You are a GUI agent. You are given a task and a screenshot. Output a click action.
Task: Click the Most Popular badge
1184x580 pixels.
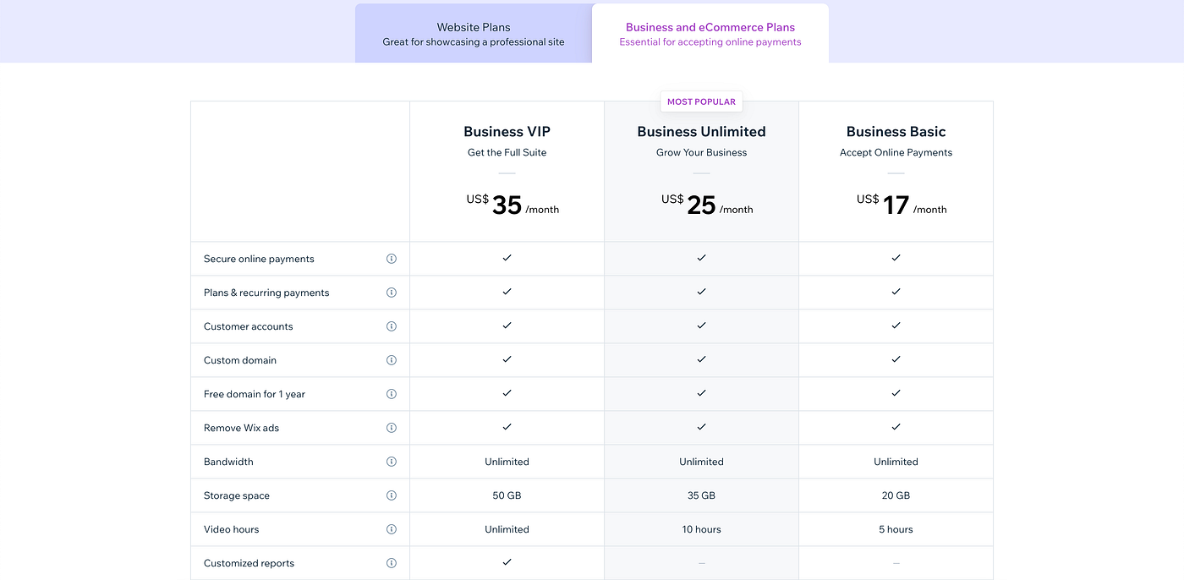click(x=701, y=101)
